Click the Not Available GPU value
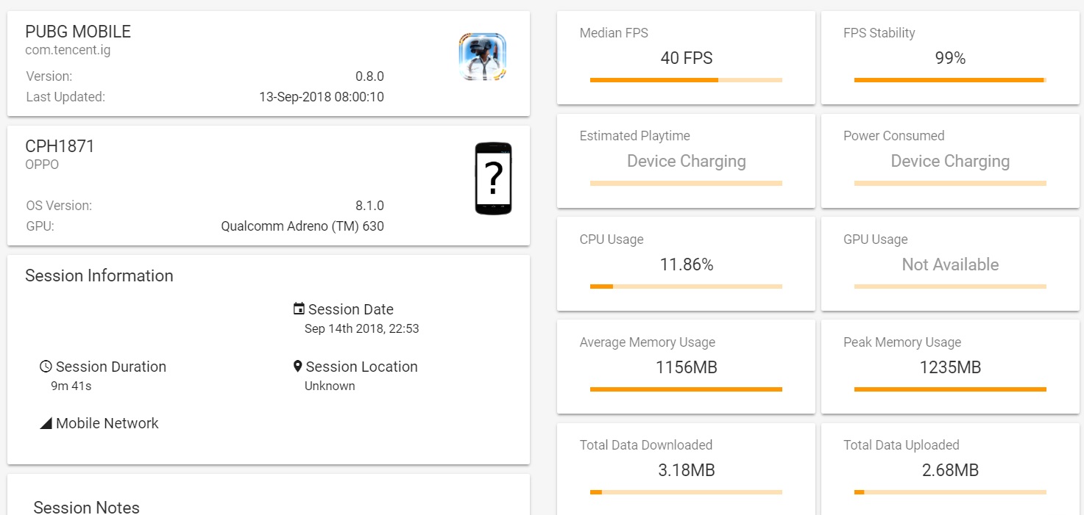 (x=950, y=264)
